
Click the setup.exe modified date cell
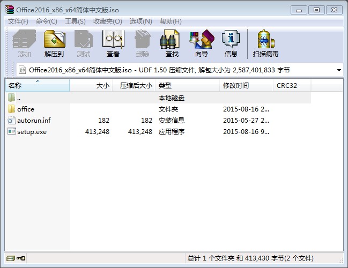246,132
